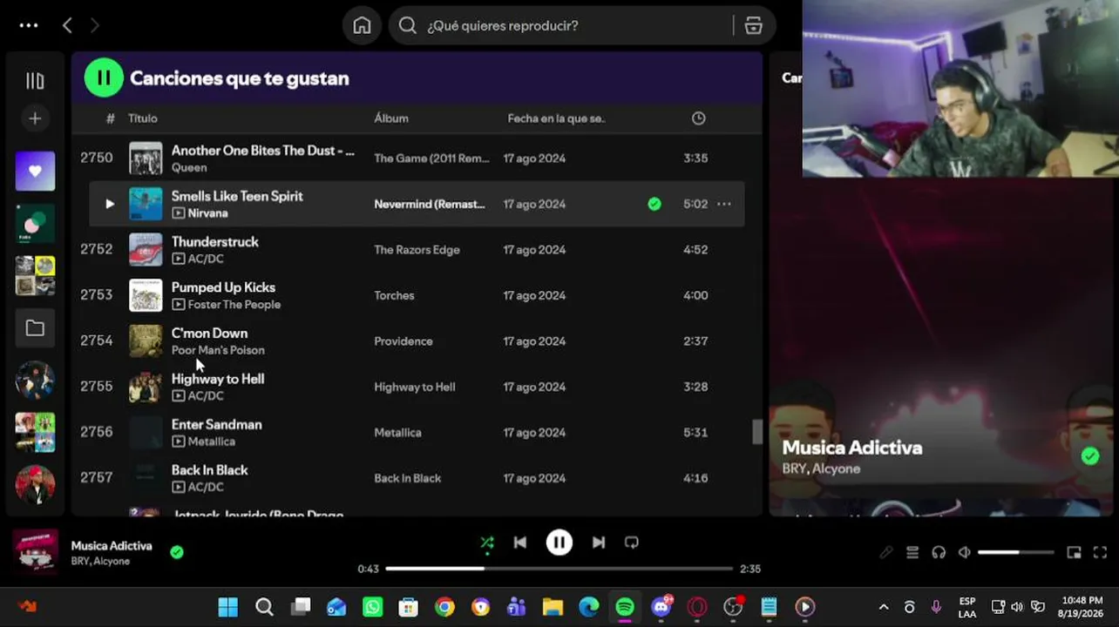Open the three-dot menu at the window's top left
Viewport: 1119px width, 627px height.
click(x=29, y=26)
